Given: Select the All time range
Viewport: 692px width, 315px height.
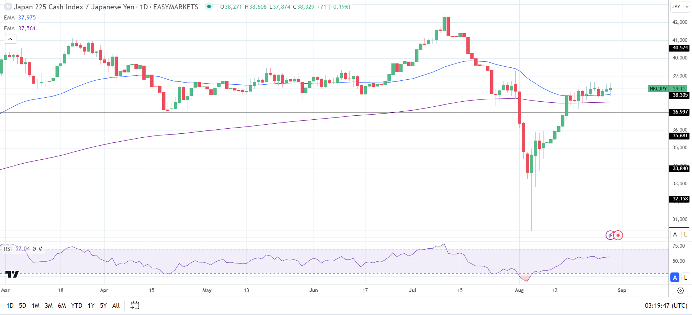Looking at the screenshot, I should click(116, 306).
